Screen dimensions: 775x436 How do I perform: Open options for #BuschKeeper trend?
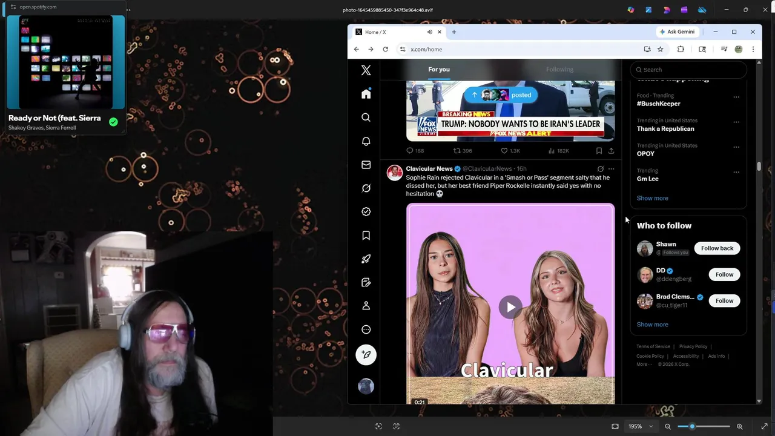(736, 97)
